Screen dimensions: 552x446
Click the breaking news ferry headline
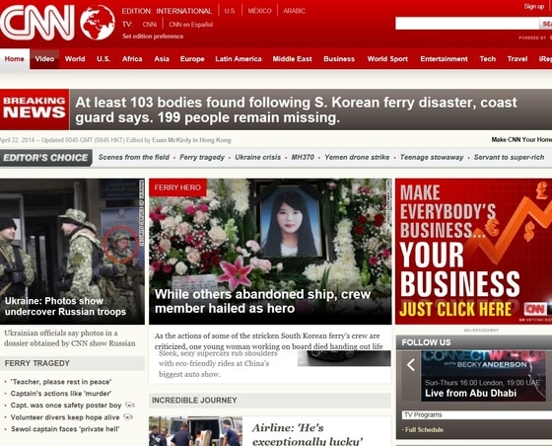point(296,110)
